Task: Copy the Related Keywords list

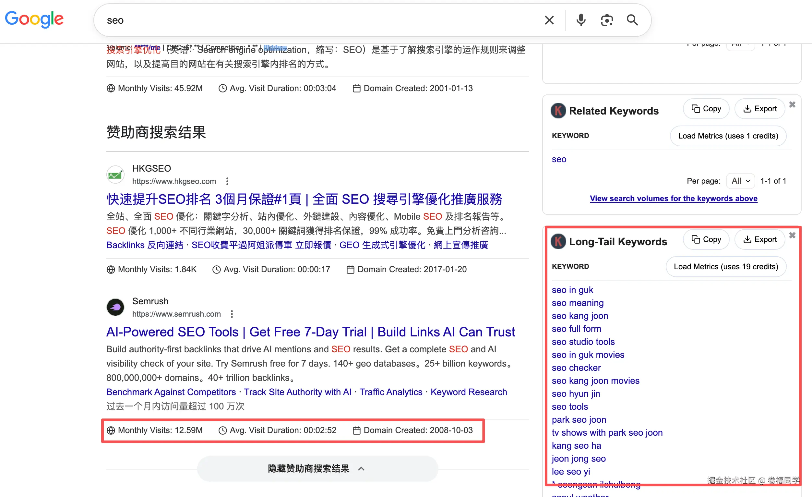Action: (706, 109)
